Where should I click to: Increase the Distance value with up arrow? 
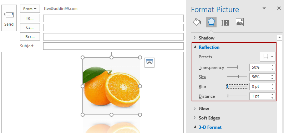tap(273, 95)
